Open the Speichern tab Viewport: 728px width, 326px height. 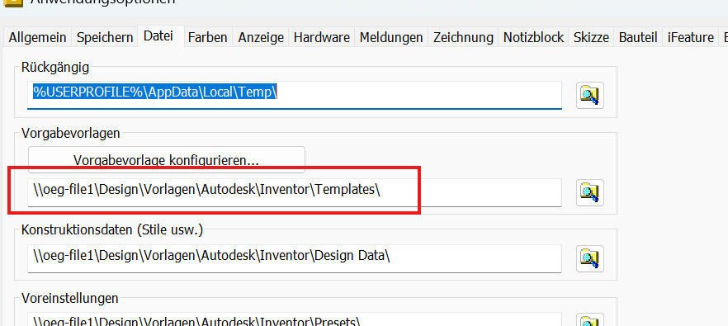[x=105, y=37]
